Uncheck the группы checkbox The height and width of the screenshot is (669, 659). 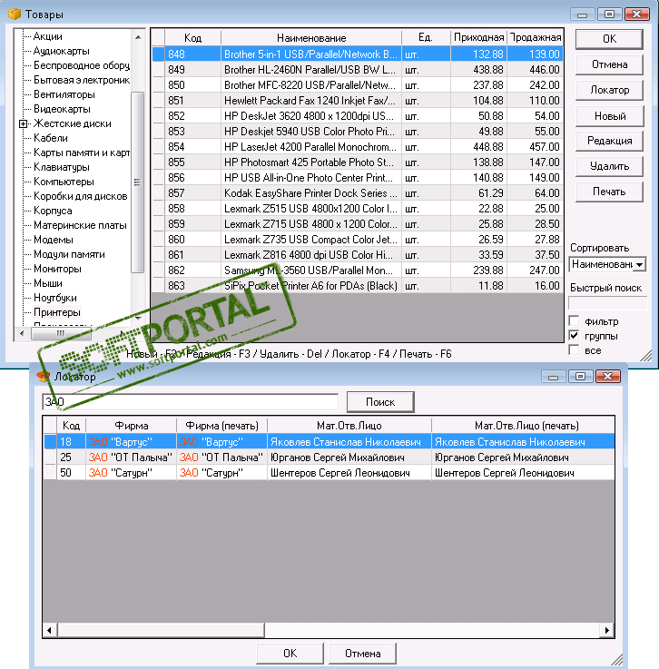click(574, 335)
